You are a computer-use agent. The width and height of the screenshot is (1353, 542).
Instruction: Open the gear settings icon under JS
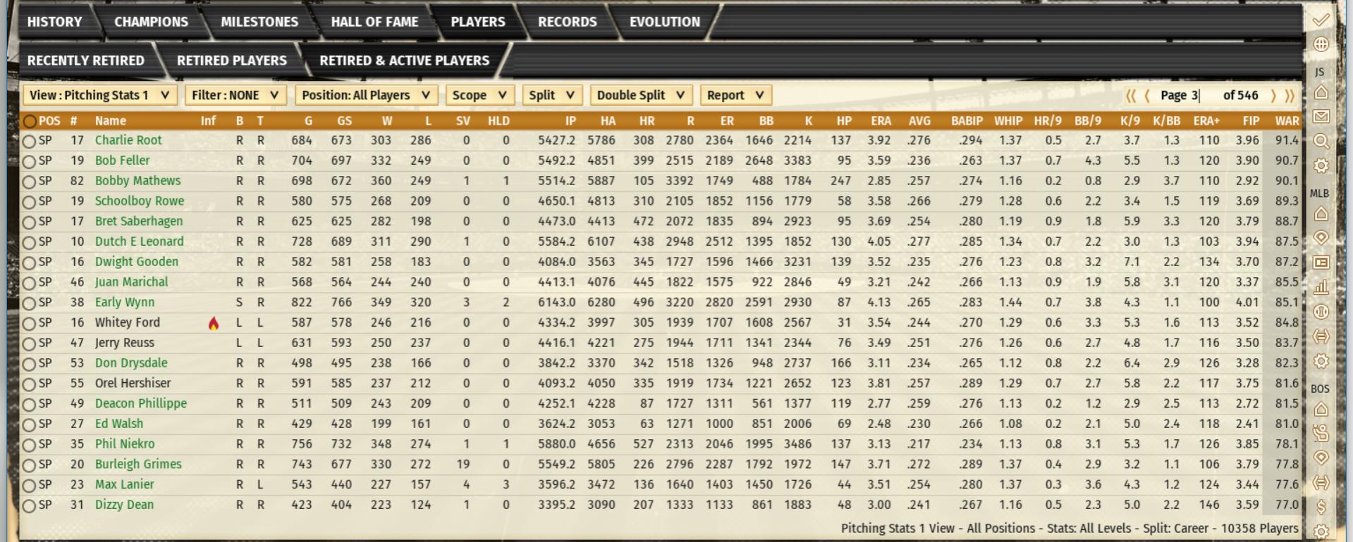pos(1321,165)
